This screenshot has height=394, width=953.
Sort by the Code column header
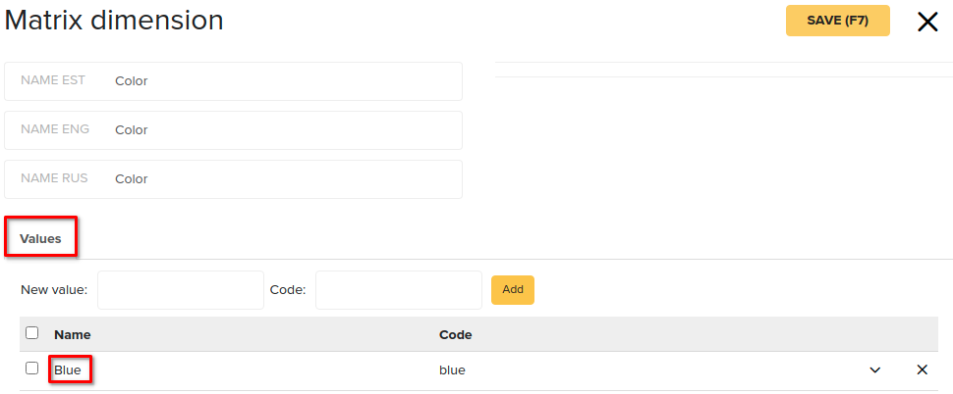click(x=455, y=334)
